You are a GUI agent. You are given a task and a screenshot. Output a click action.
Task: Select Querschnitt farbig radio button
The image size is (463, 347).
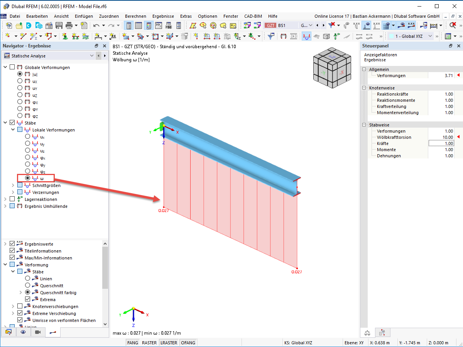point(27,293)
